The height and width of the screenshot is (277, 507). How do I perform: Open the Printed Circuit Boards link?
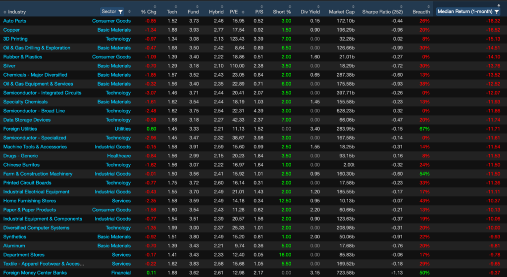27,183
